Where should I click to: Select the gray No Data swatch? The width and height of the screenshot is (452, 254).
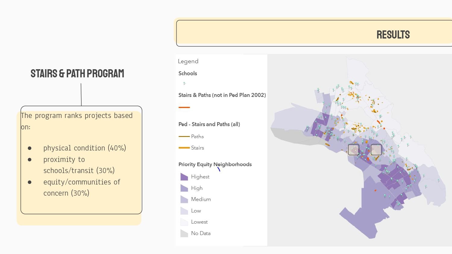[184, 233]
